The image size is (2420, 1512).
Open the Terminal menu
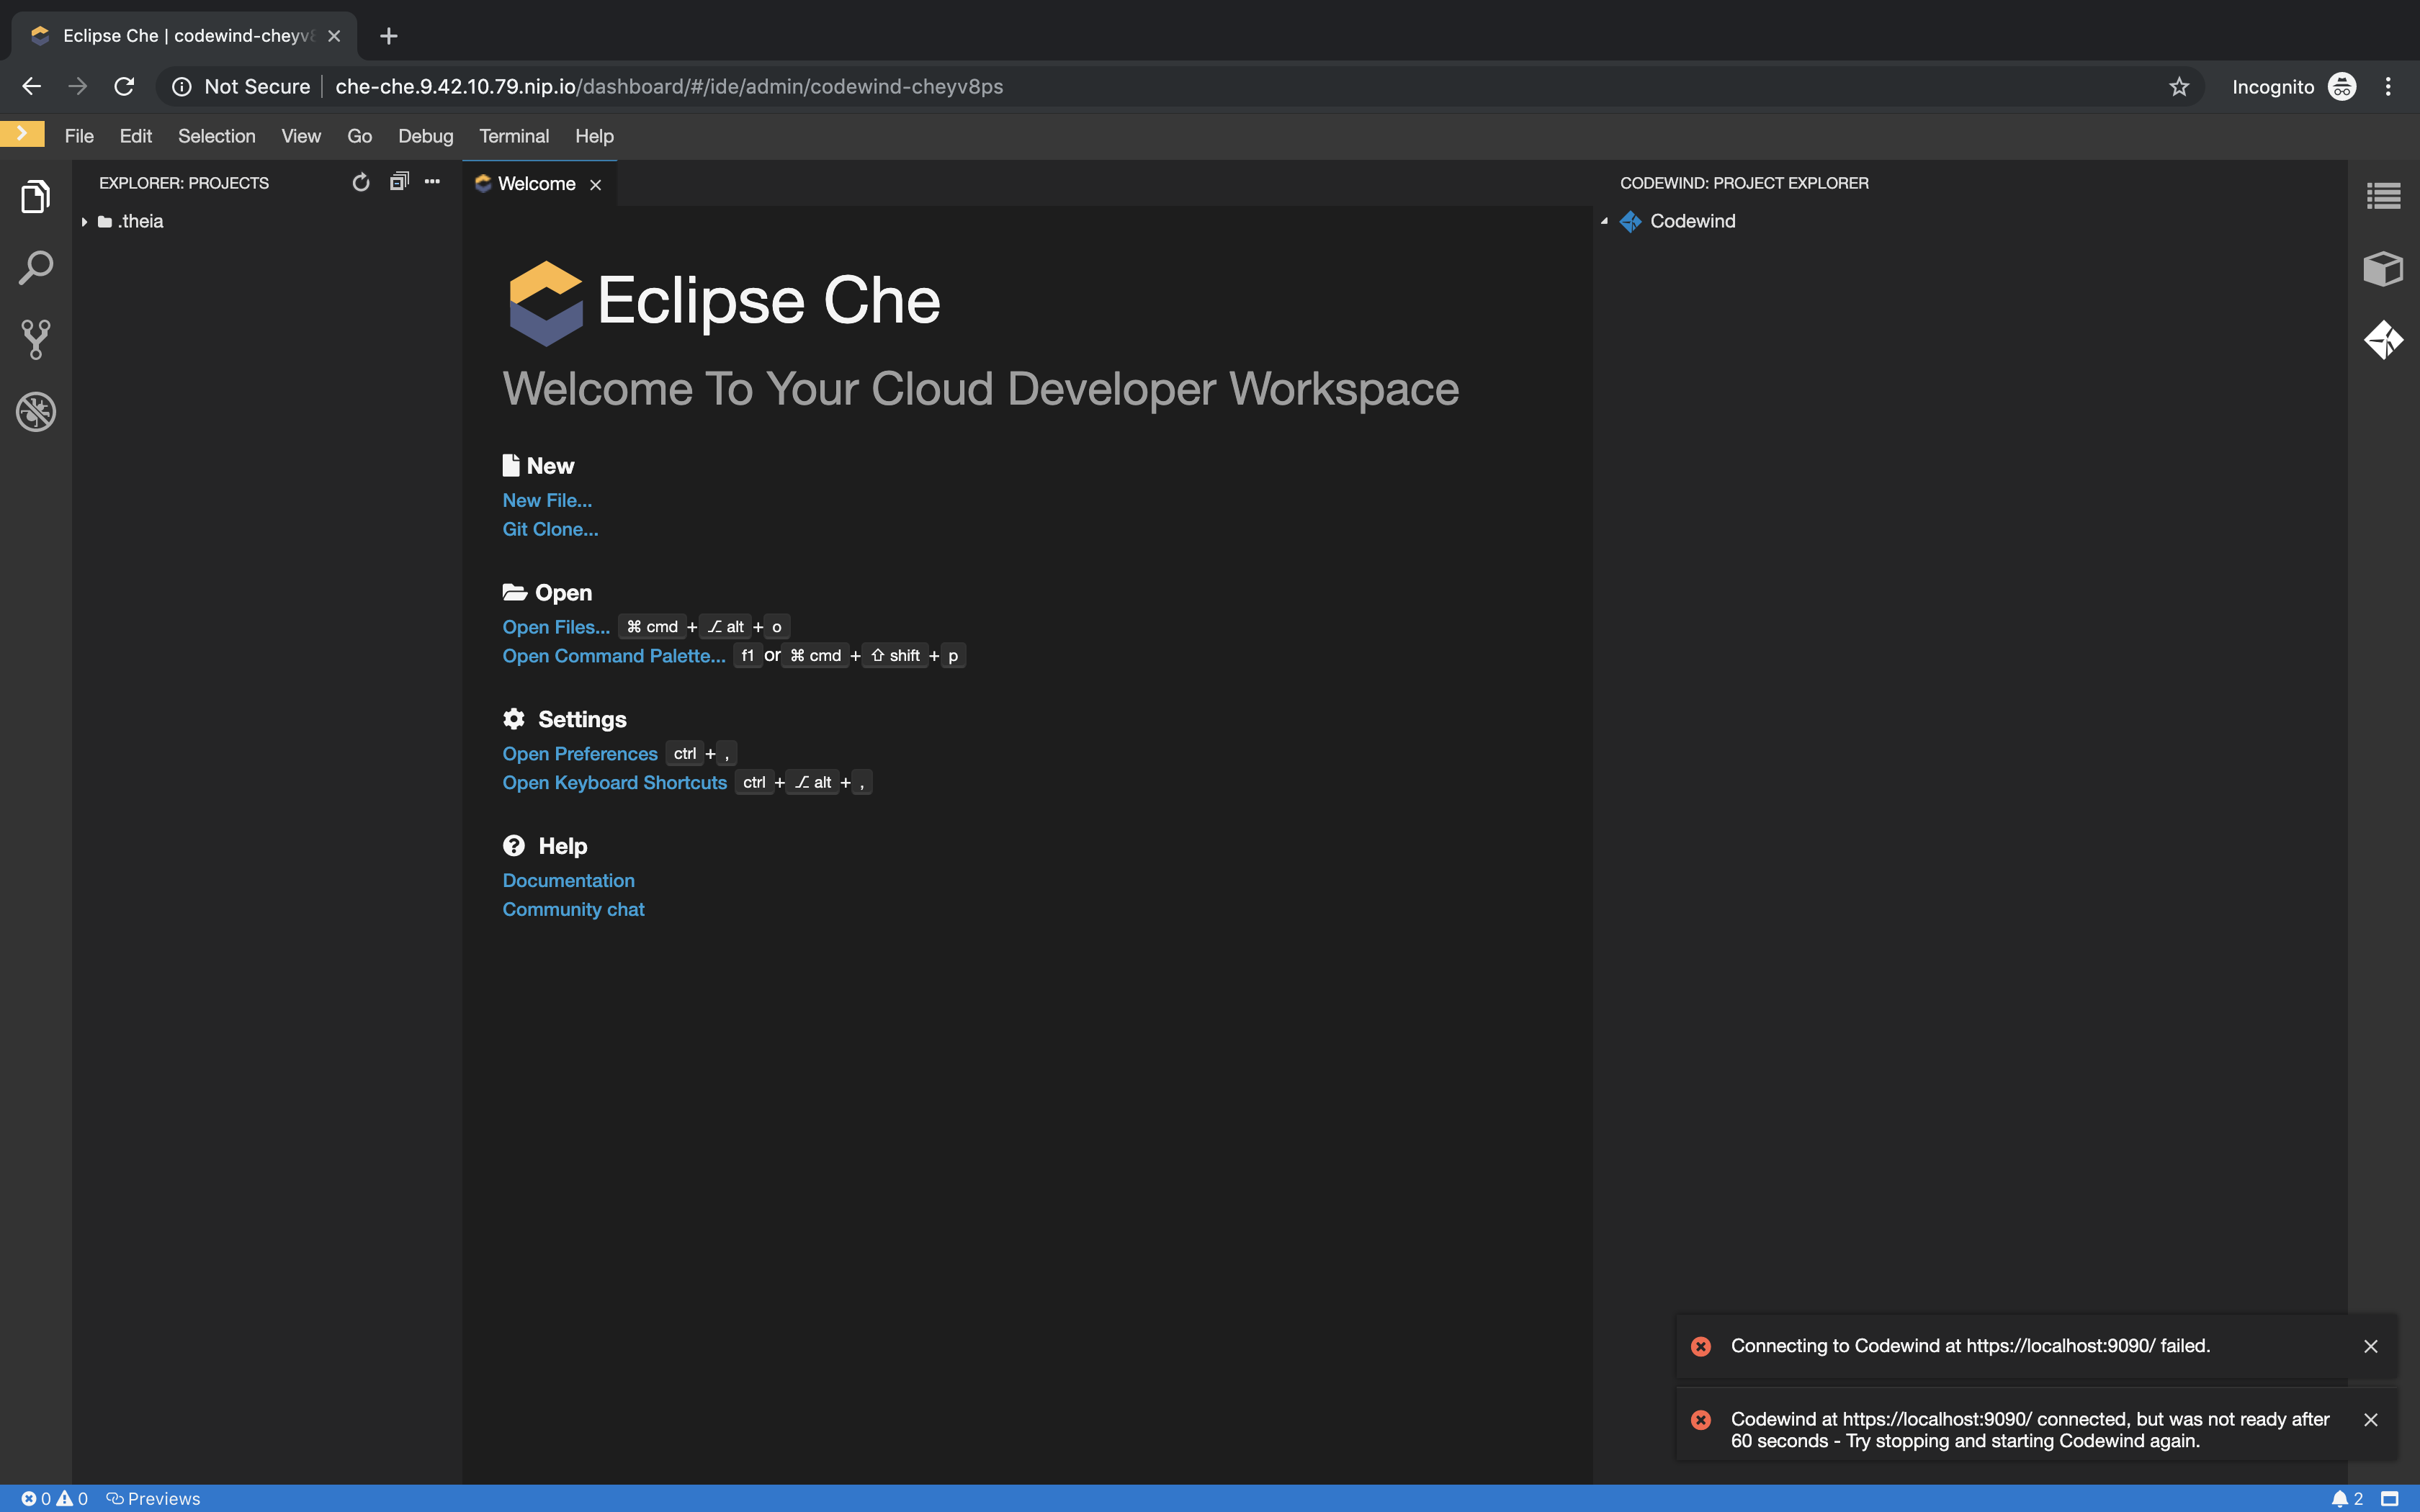(514, 136)
